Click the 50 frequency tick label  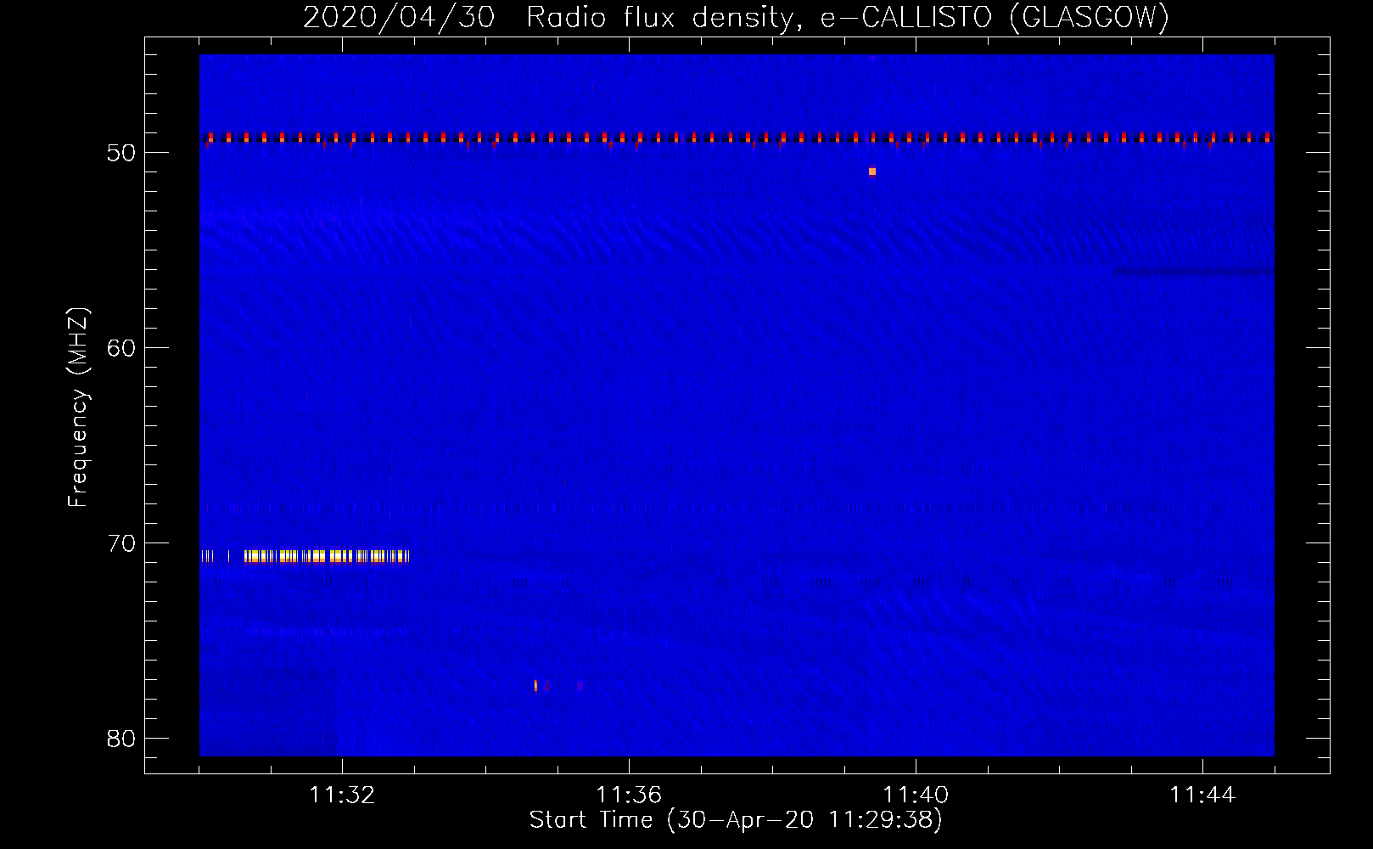(x=121, y=153)
